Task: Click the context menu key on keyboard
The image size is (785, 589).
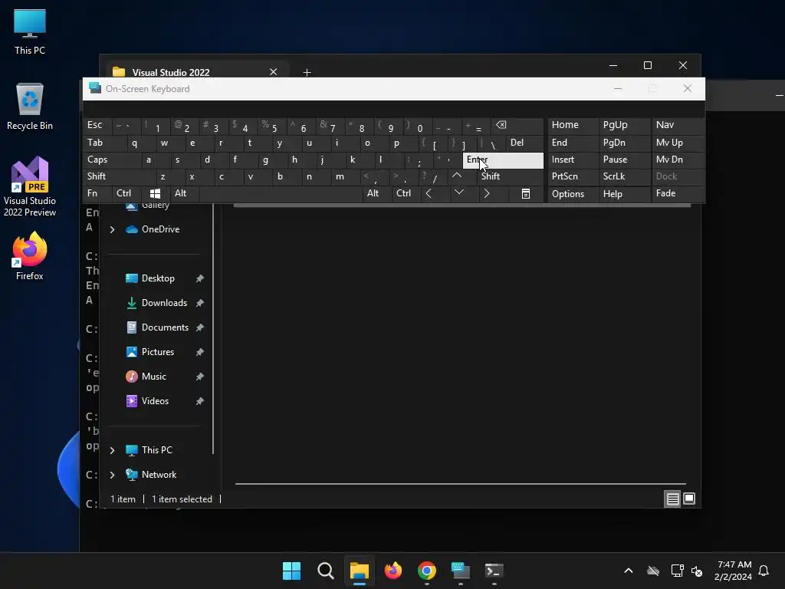Action: click(526, 194)
